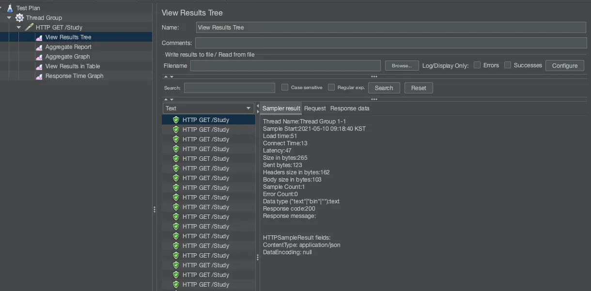This screenshot has width=591, height=291.
Task: Toggle the Case sensitive checkbox
Action: pyautogui.click(x=285, y=87)
